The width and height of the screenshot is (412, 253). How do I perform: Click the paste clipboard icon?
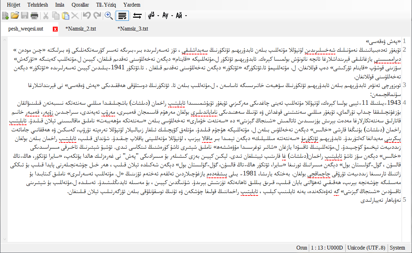pyautogui.click(x=65, y=16)
